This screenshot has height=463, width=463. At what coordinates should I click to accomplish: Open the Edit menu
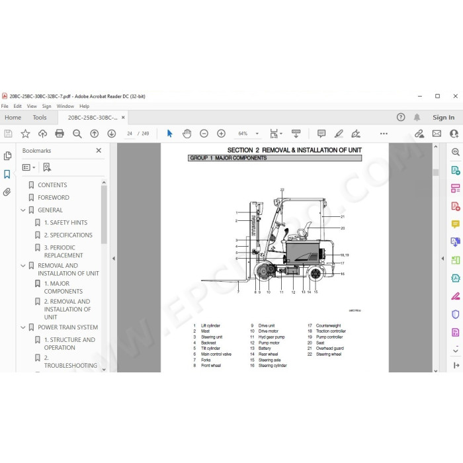[17, 106]
